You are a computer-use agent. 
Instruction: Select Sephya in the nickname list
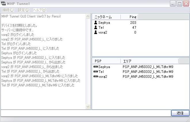point(104,23)
